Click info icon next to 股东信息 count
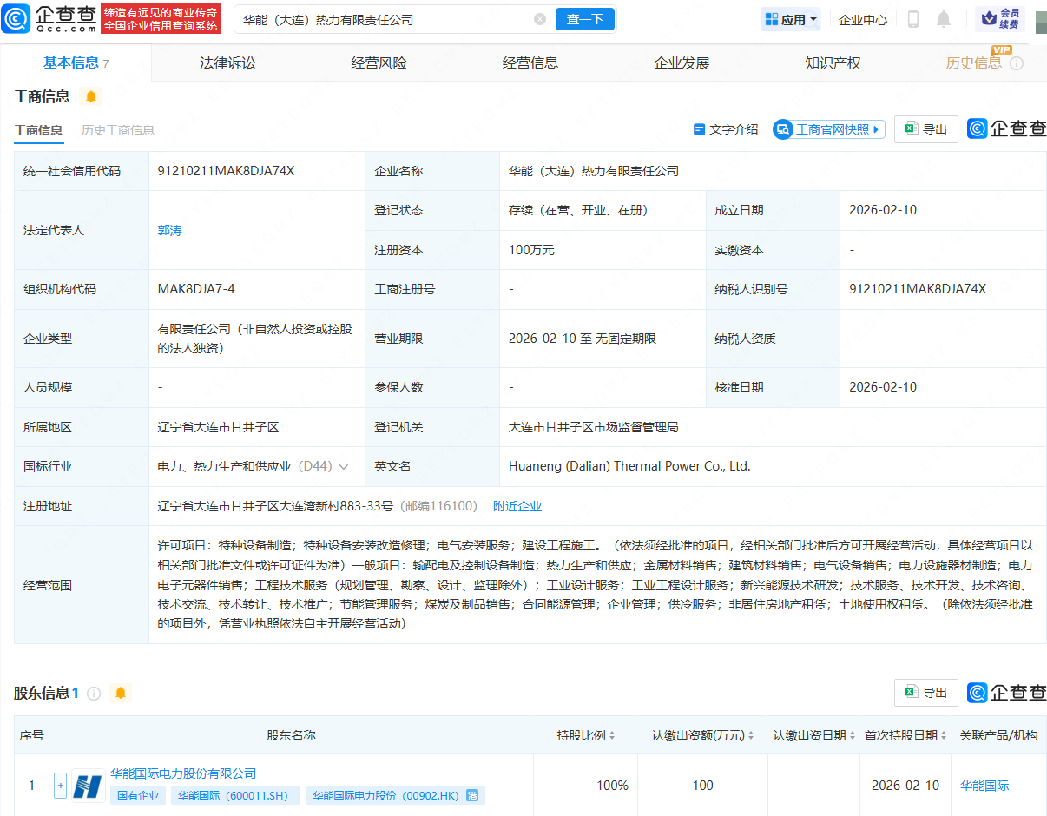Image resolution: width=1047 pixels, height=816 pixels. [94, 693]
